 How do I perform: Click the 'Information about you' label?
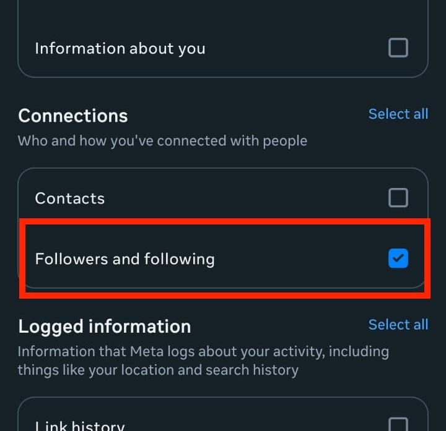click(x=120, y=48)
